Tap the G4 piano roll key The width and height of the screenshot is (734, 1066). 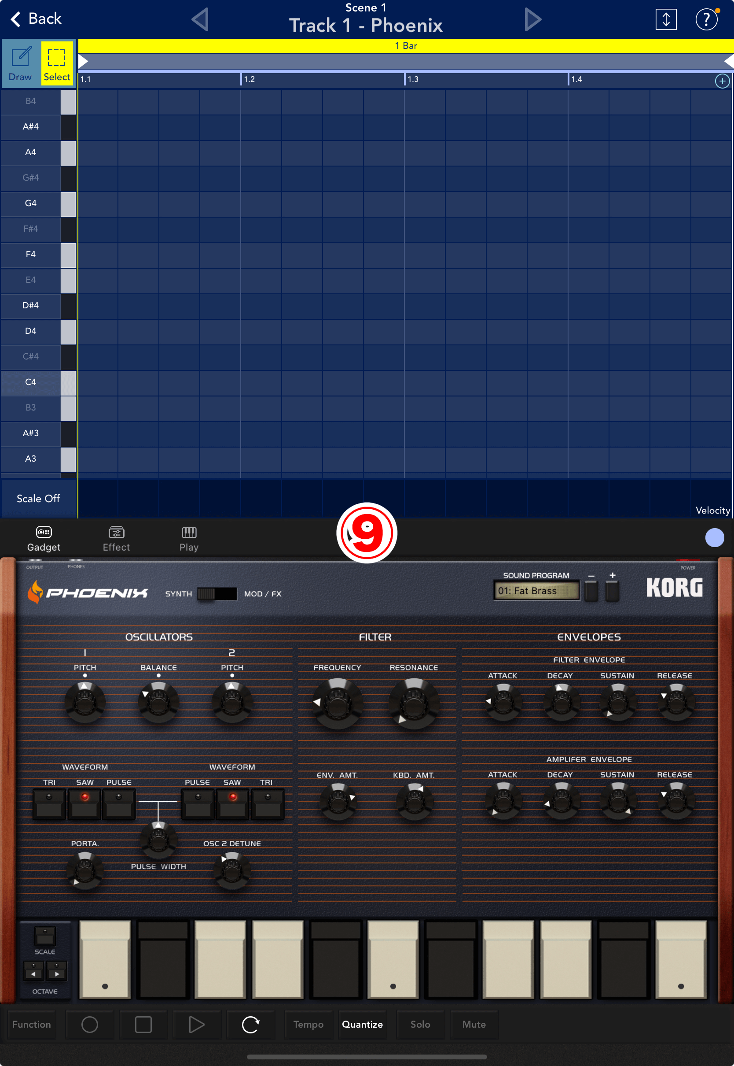click(x=38, y=203)
